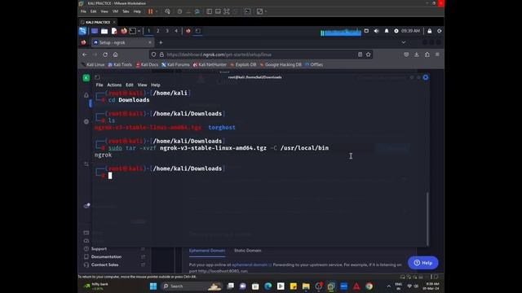
Task: Click the lock screen icon in Kali panel
Action: [430, 31]
